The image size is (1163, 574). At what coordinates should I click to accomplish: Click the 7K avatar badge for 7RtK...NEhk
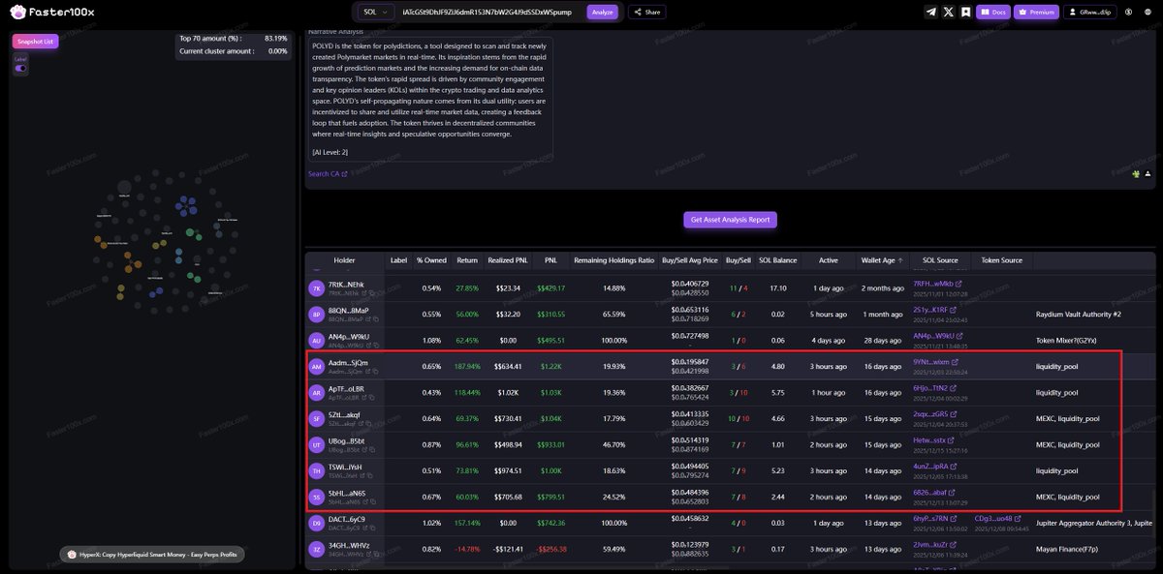click(316, 288)
